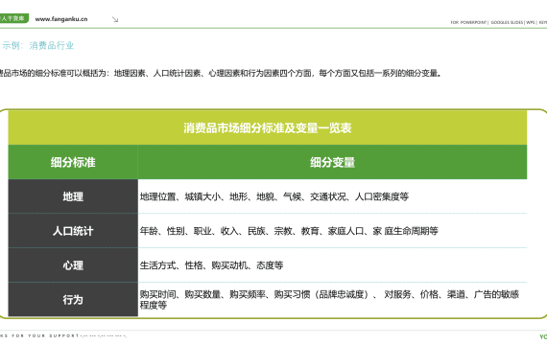Click the 示例：消费品行业 heading

[37, 45]
